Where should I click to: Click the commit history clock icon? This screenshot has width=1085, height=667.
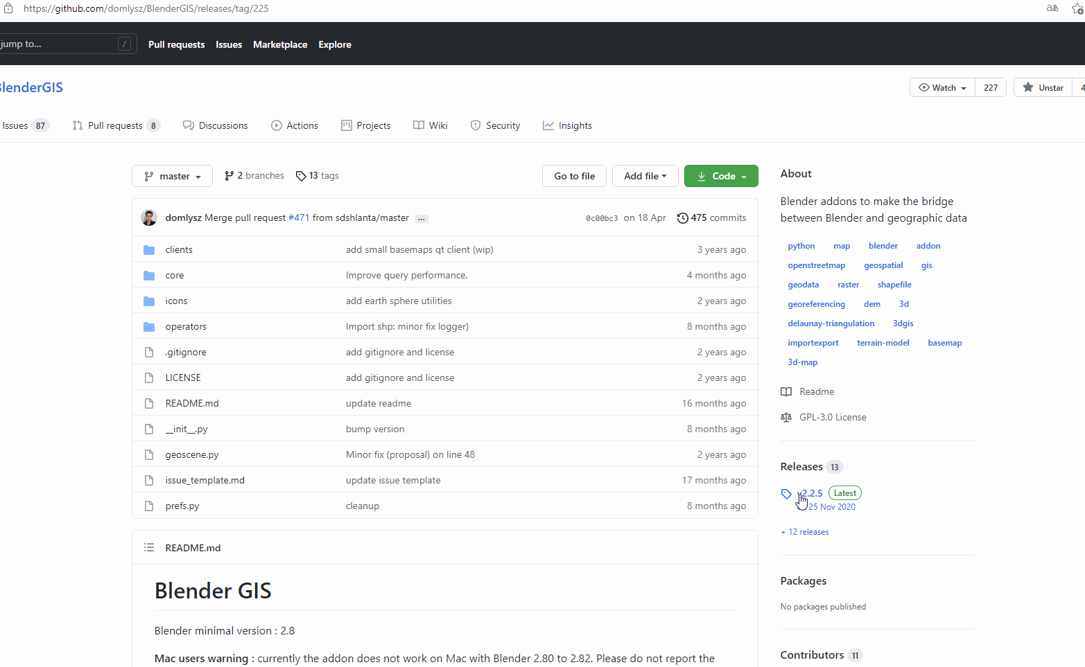point(683,217)
